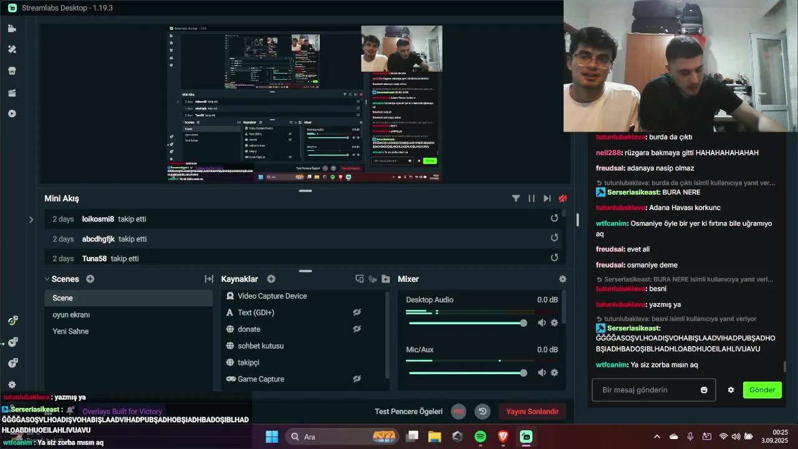Viewport: 798px width, 449px height.
Task: Replay the abcdhgfjk follow alert
Action: 554,238
